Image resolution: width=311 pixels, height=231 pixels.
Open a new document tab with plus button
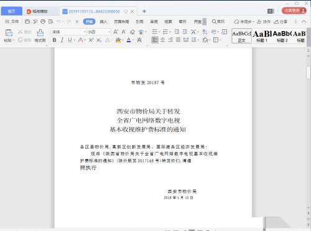click(144, 11)
